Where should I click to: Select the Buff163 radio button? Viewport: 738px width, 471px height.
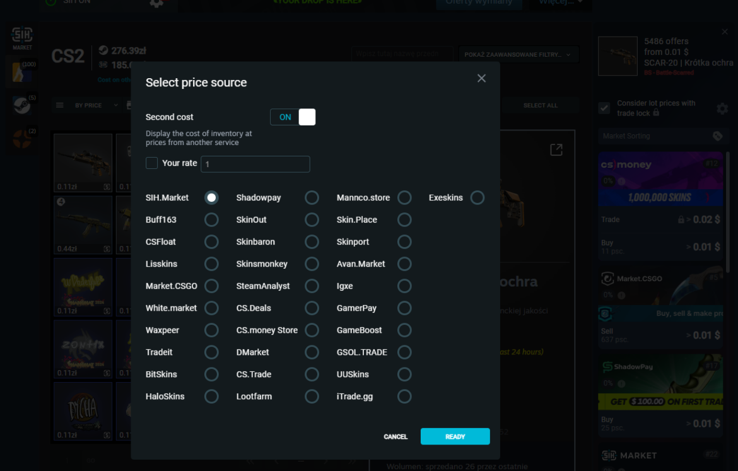(x=211, y=220)
